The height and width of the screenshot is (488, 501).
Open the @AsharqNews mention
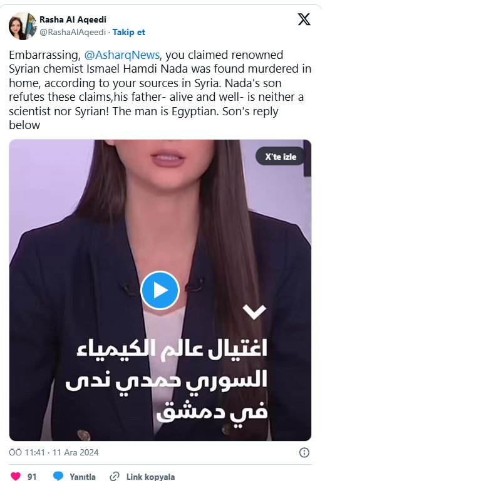(121, 55)
